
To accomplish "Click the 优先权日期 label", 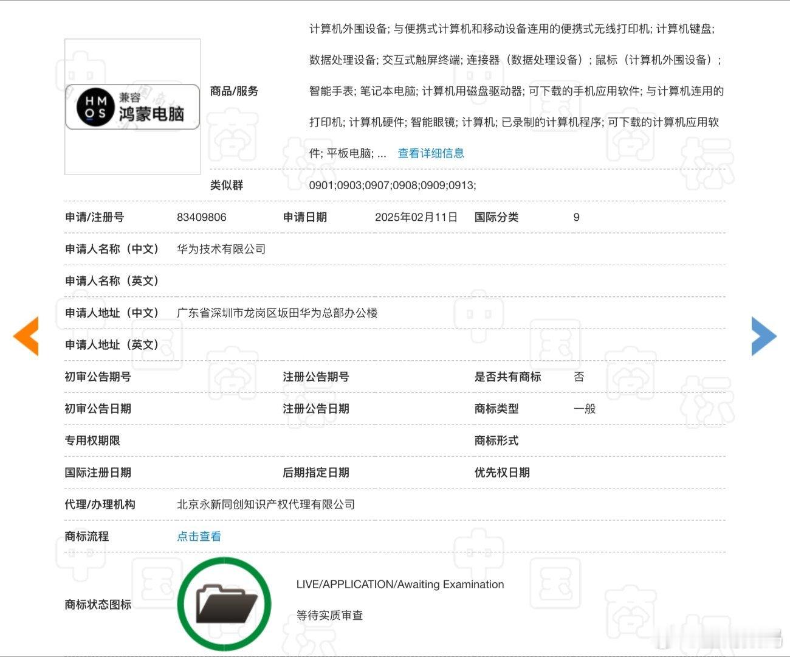I will tap(502, 473).
